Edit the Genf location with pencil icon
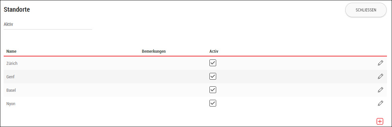 coord(380,76)
